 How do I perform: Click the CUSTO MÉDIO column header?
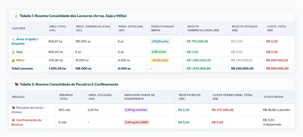(x=274, y=97)
